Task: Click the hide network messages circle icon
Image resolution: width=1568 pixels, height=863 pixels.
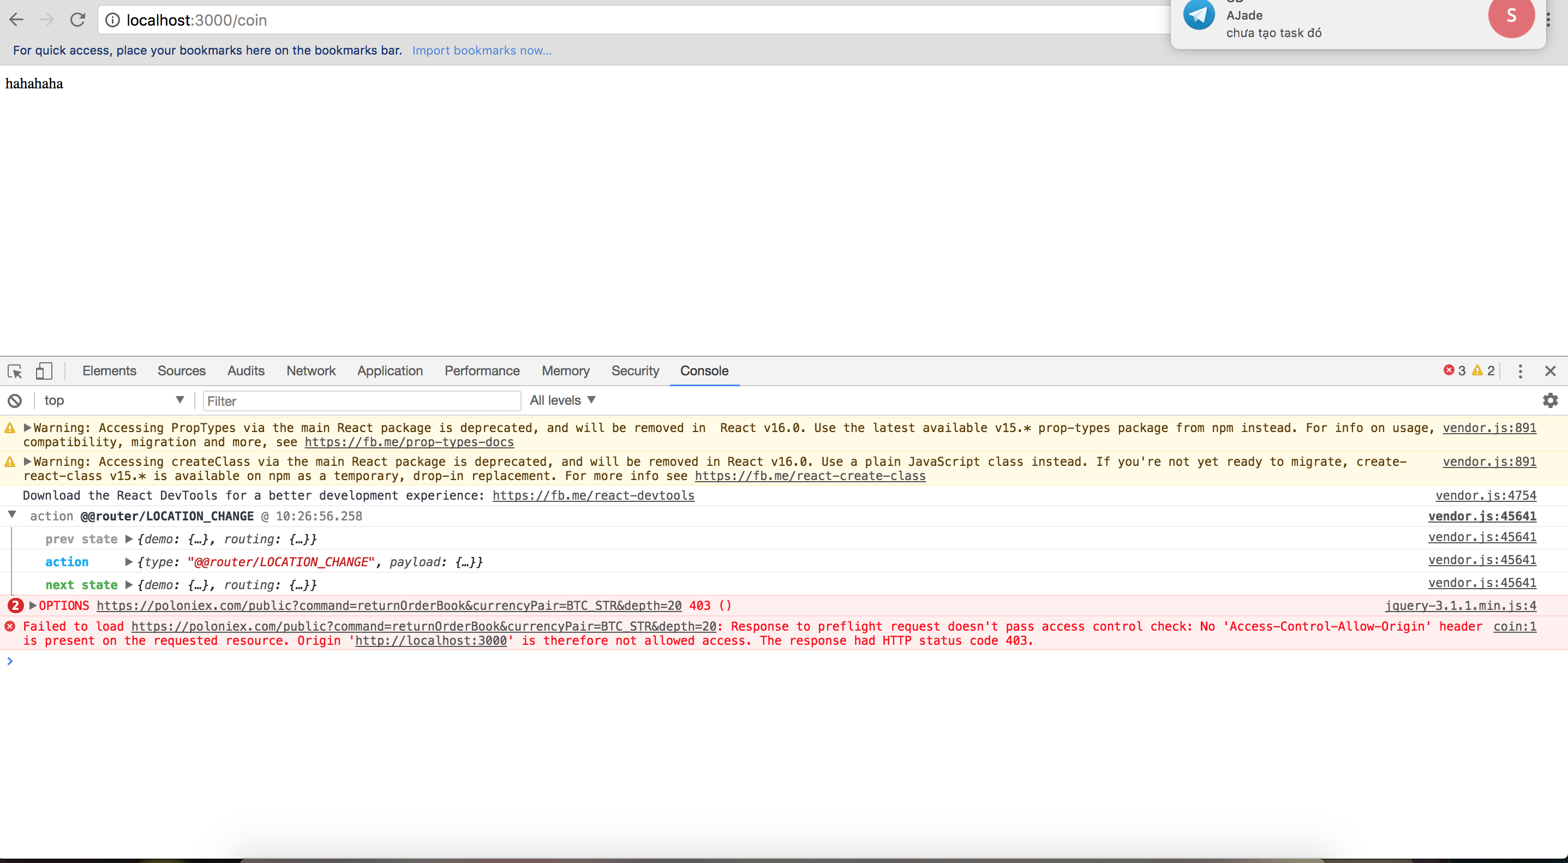Action: [15, 400]
